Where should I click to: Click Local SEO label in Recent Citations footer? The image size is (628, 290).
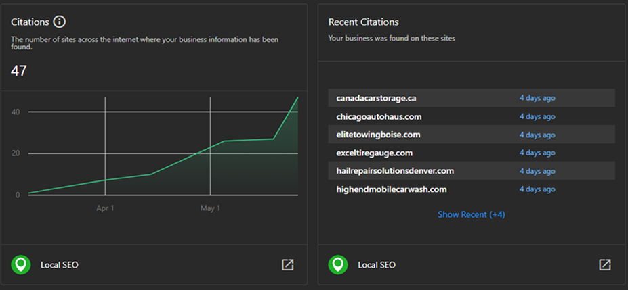coord(376,265)
